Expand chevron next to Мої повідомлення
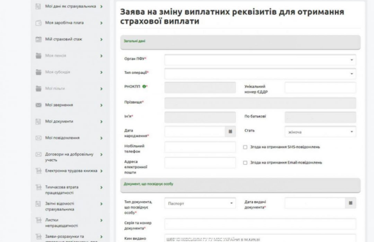This screenshot has width=374, height=242. (101, 138)
